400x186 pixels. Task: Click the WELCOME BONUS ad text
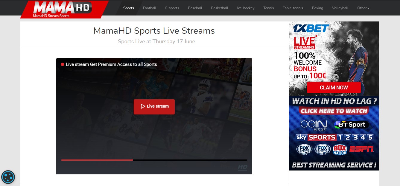pyautogui.click(x=308, y=66)
